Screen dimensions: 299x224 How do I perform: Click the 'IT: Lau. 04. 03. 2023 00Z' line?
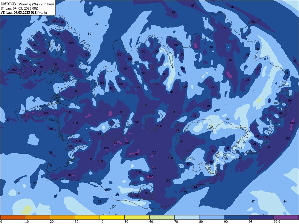tap(19, 8)
